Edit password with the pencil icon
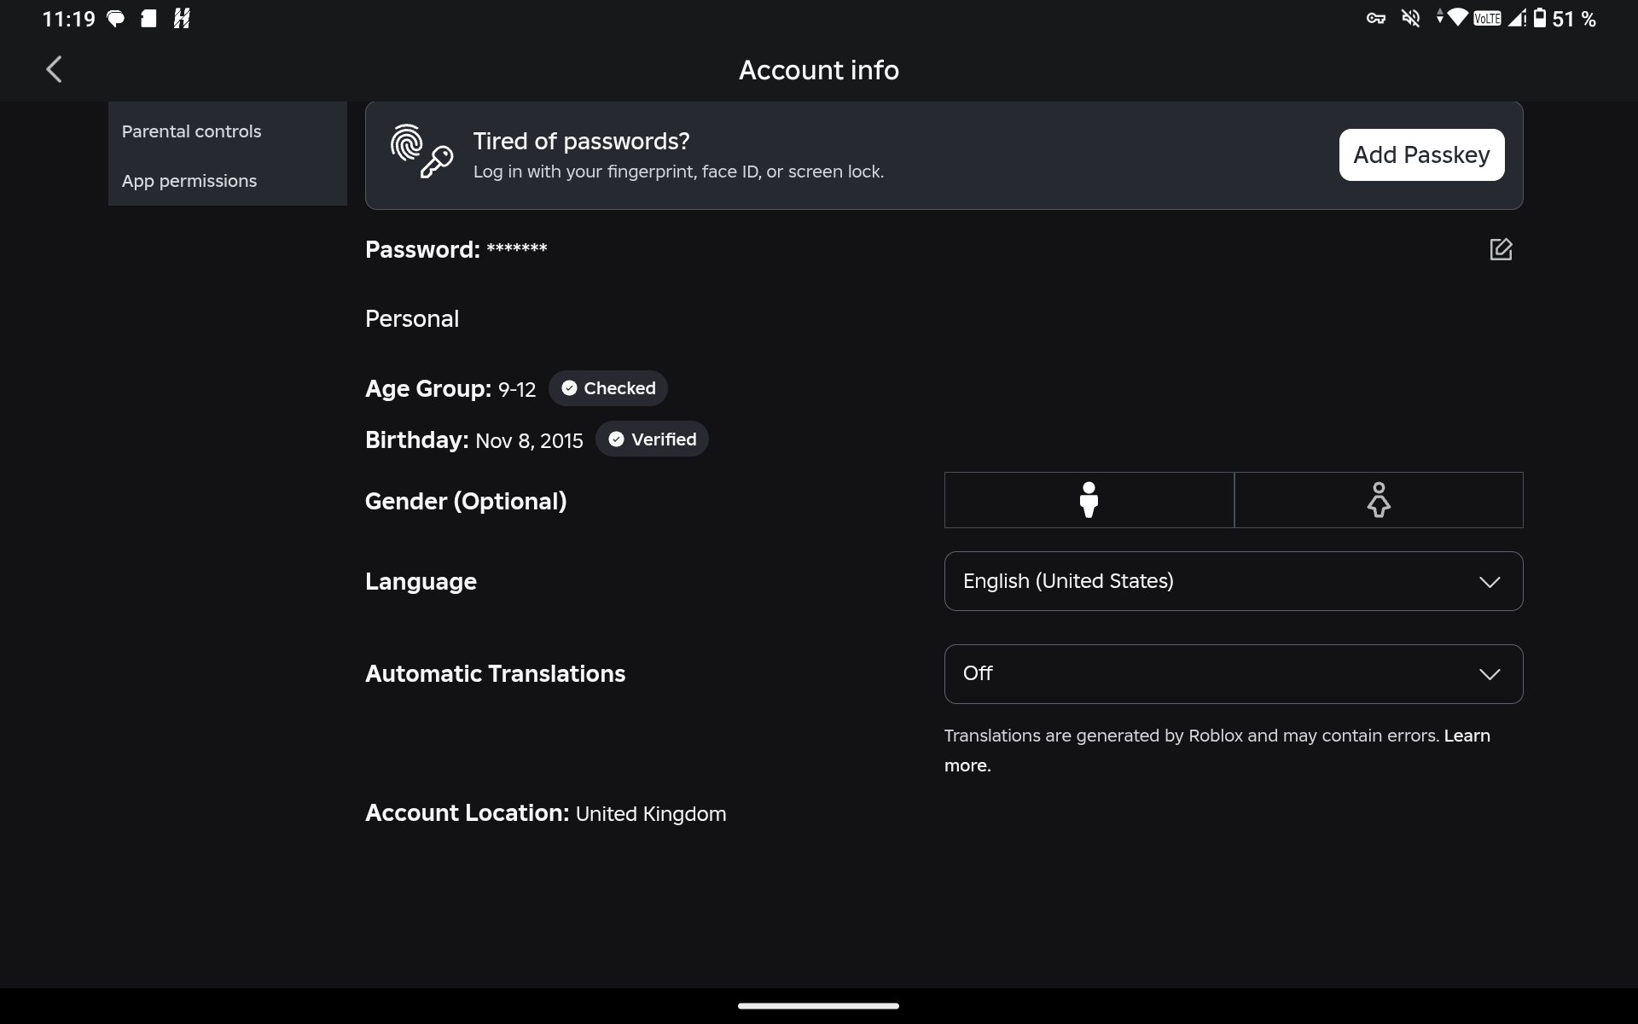1638x1024 pixels. pos(1501,249)
